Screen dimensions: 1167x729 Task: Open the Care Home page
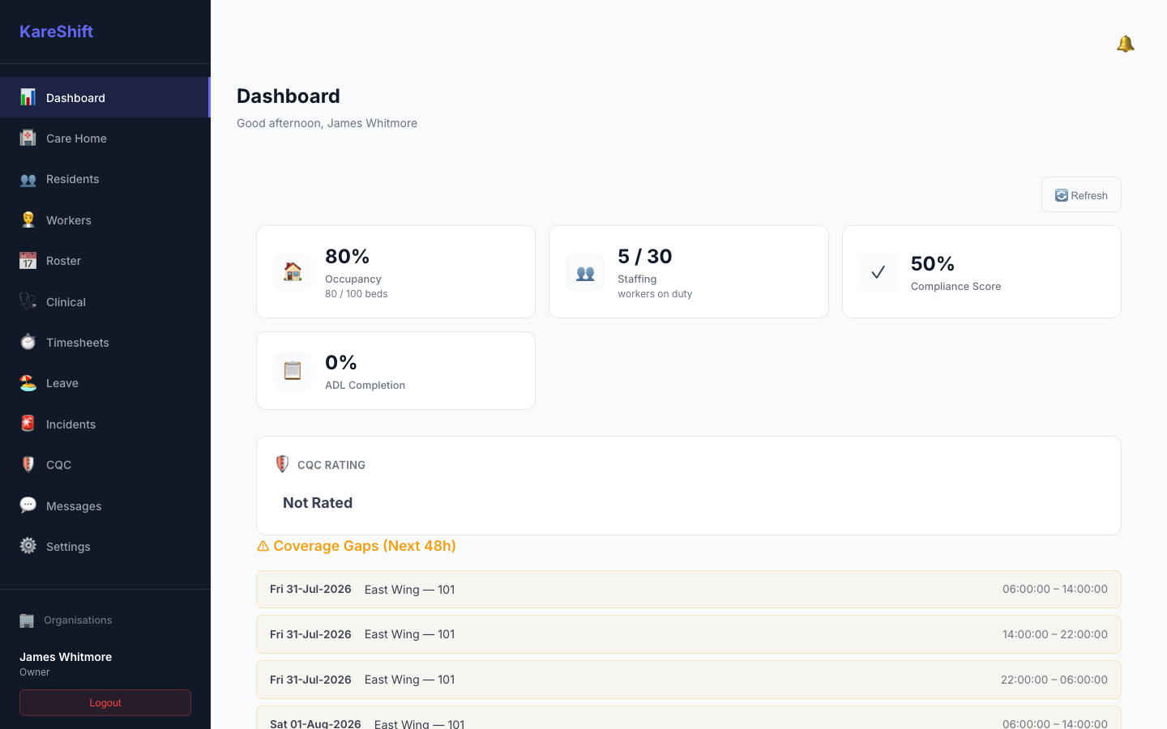point(105,138)
